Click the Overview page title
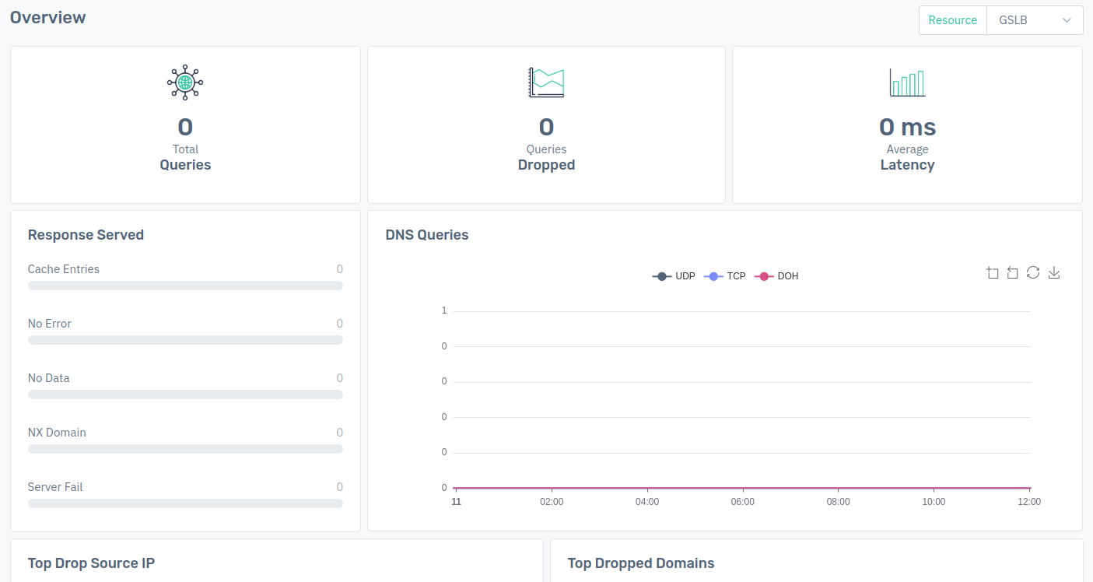The image size is (1093, 582). (48, 17)
